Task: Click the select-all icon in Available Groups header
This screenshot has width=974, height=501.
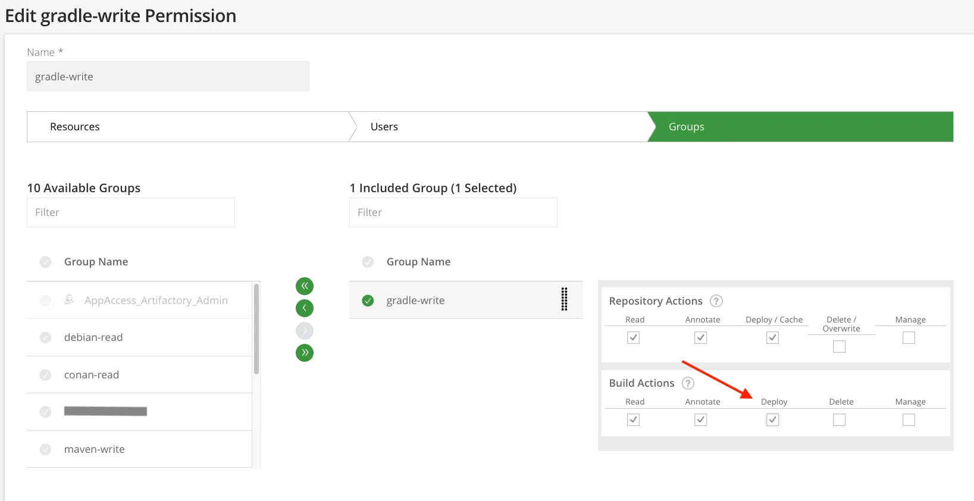Action: pyautogui.click(x=45, y=262)
